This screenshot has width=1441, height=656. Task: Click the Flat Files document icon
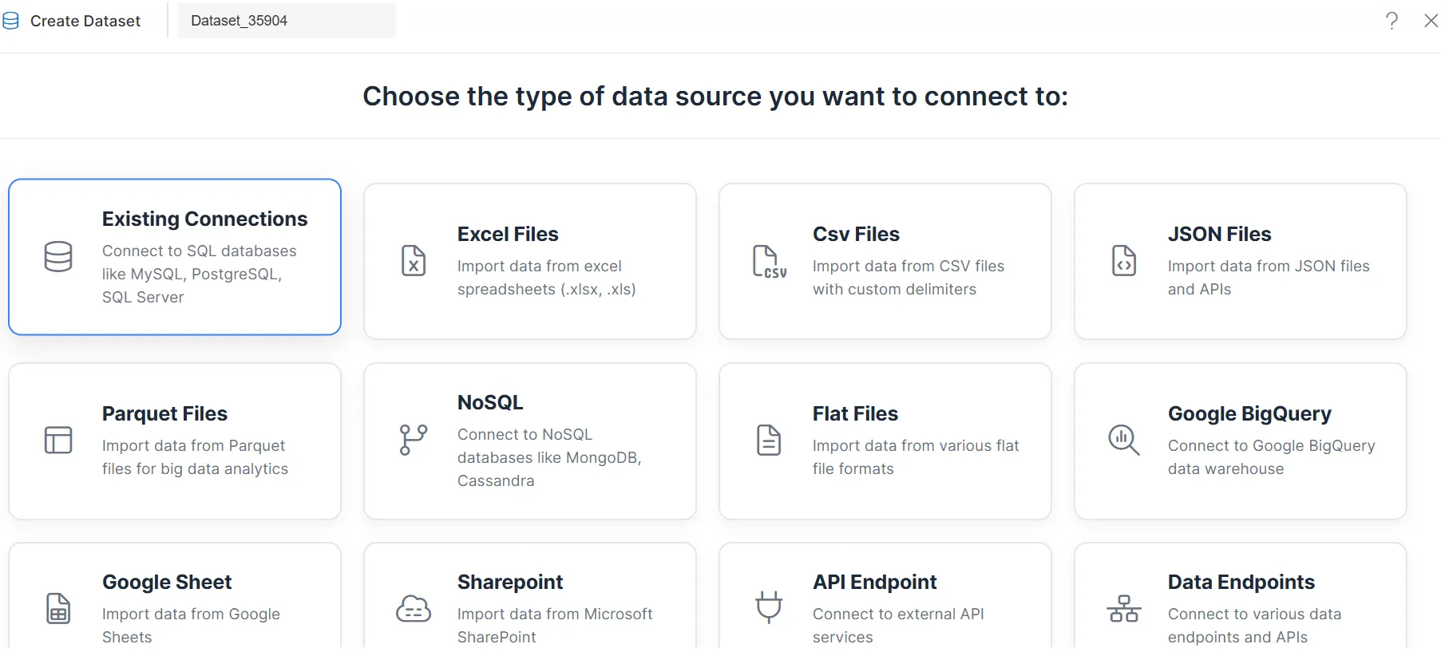click(769, 441)
